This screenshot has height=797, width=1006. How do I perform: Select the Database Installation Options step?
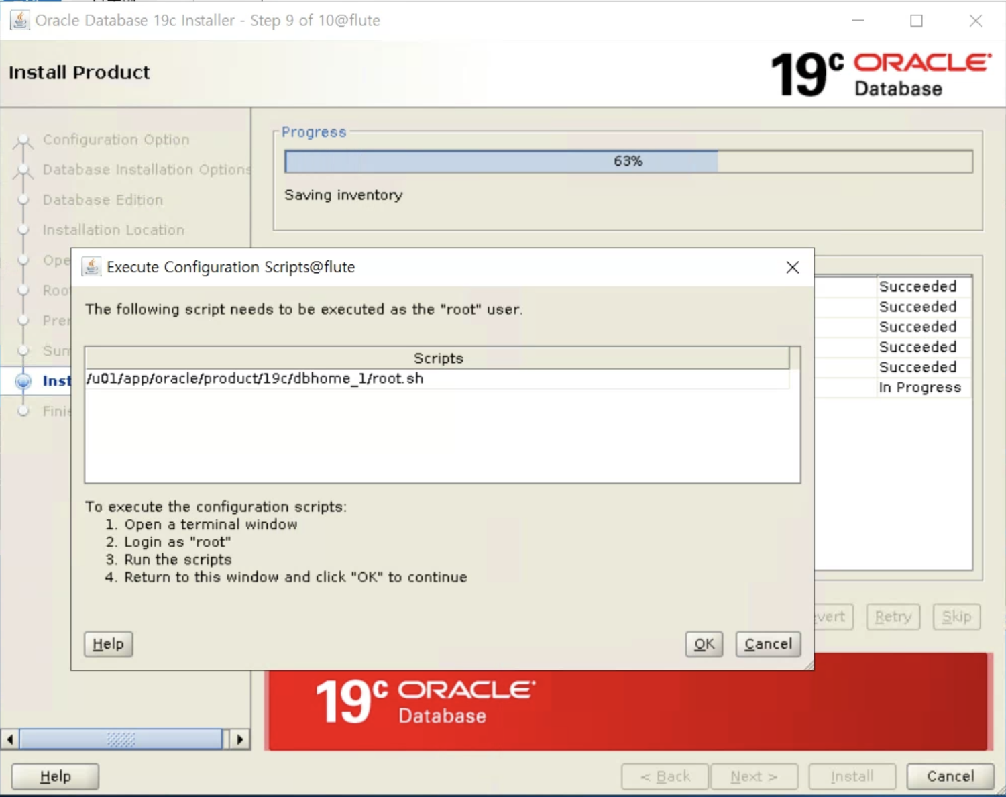(x=147, y=170)
